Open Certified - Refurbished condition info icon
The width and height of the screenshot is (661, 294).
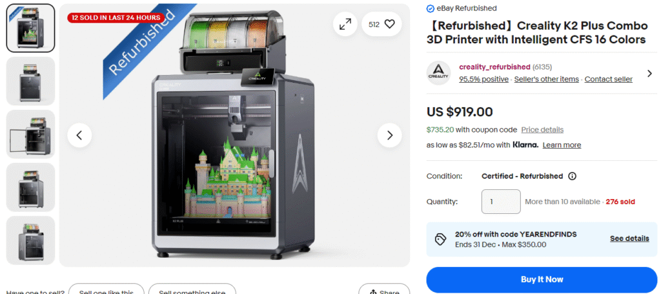tap(572, 176)
